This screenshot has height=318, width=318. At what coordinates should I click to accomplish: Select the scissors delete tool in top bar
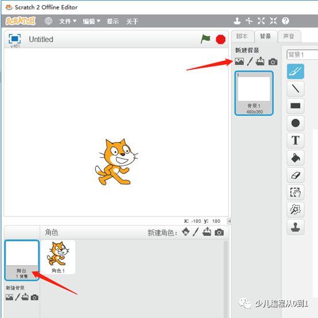pyautogui.click(x=249, y=21)
